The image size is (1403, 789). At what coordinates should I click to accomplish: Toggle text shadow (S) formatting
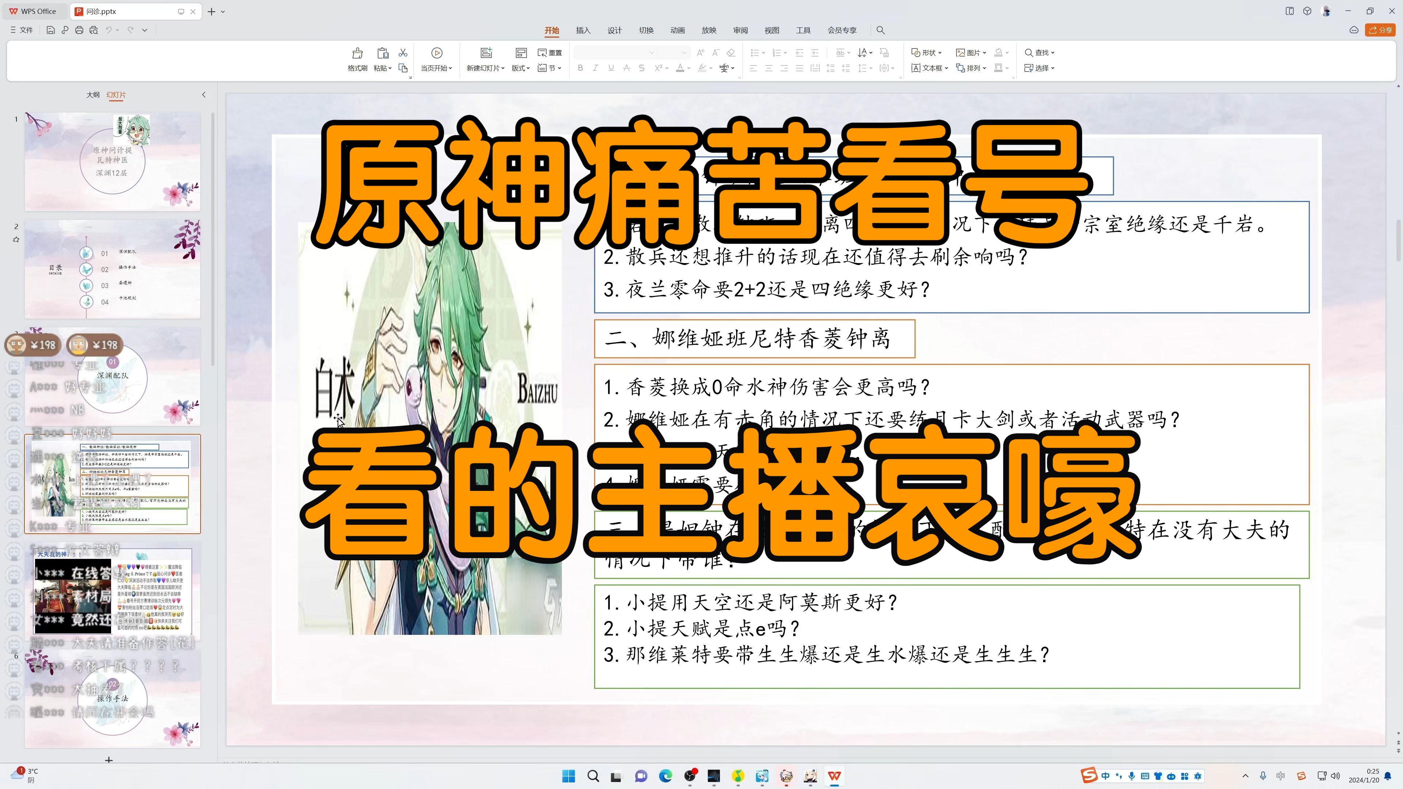point(642,68)
